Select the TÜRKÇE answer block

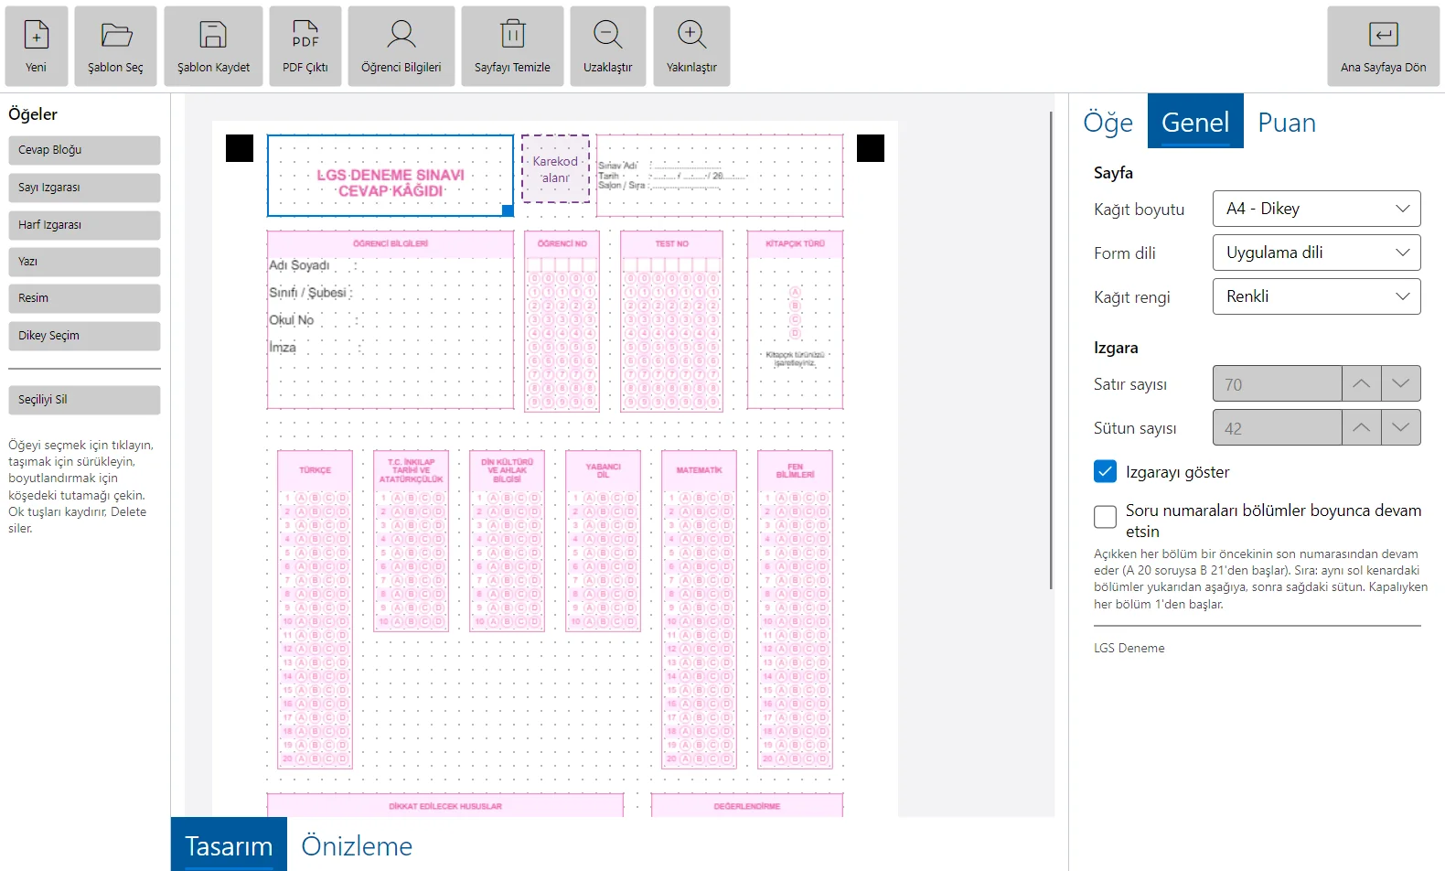(316, 609)
